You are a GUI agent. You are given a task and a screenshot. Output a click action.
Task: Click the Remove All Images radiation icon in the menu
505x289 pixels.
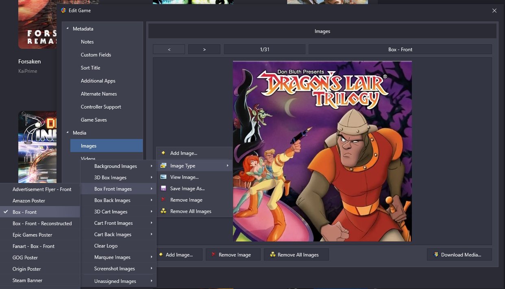pos(163,211)
